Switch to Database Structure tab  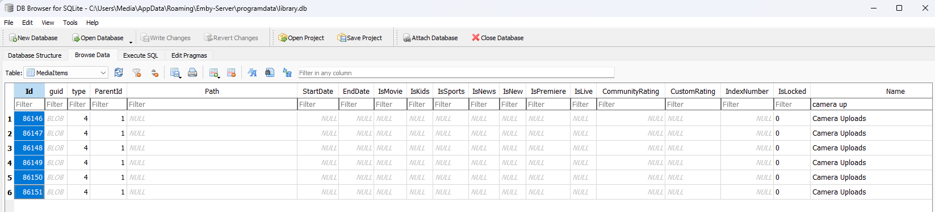click(35, 55)
